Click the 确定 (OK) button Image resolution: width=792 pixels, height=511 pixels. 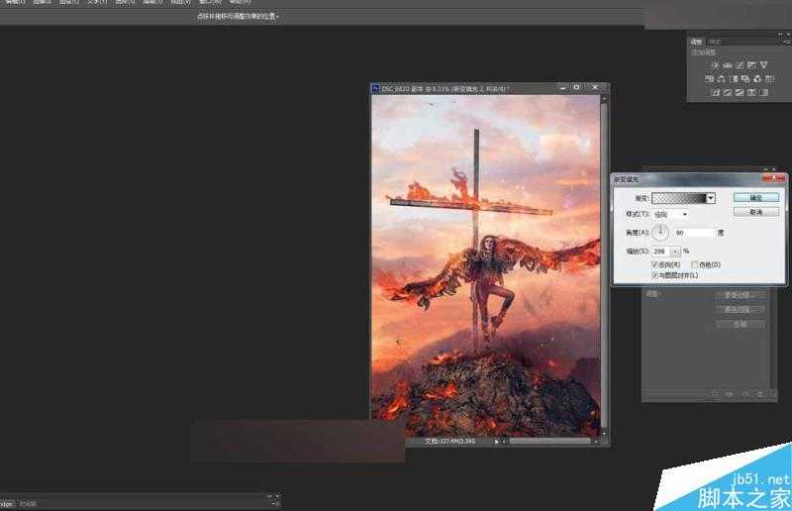[x=755, y=198]
